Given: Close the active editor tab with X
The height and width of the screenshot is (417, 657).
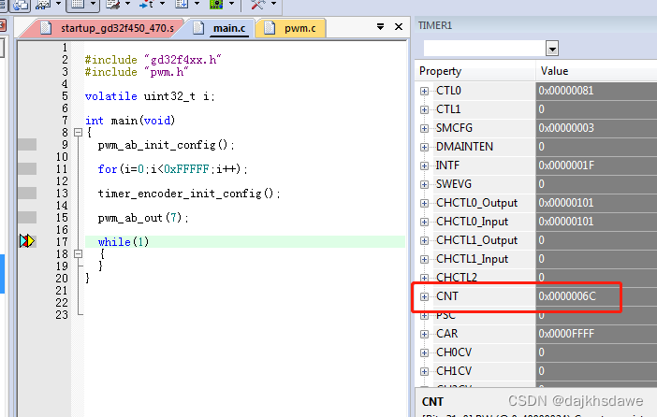Looking at the screenshot, I should click(x=399, y=27).
